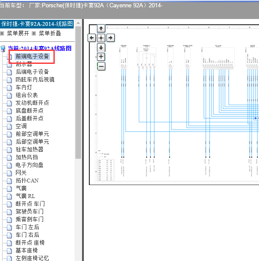Click the page icon beside 后盖断开点
Image resolution: width=259 pixels, height=261 pixels.
tap(9, 119)
